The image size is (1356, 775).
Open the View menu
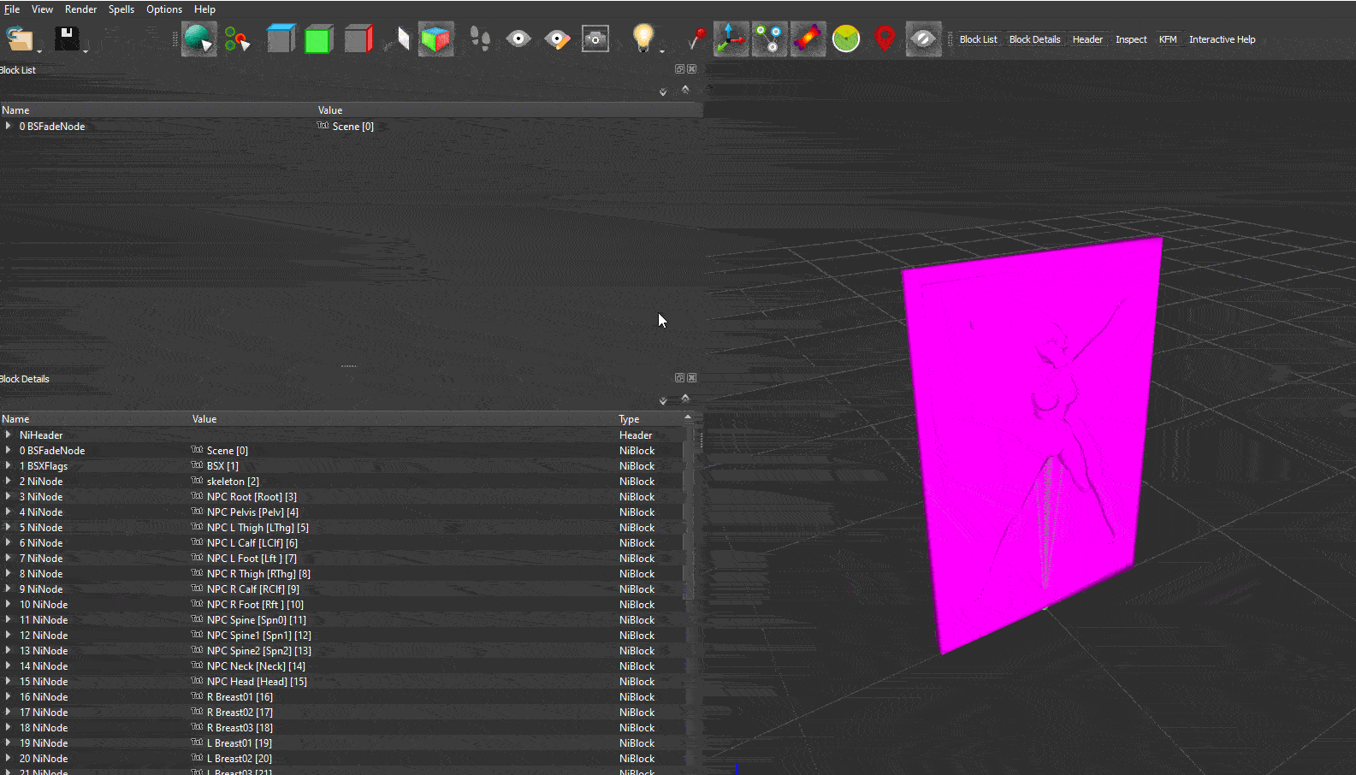coord(42,9)
